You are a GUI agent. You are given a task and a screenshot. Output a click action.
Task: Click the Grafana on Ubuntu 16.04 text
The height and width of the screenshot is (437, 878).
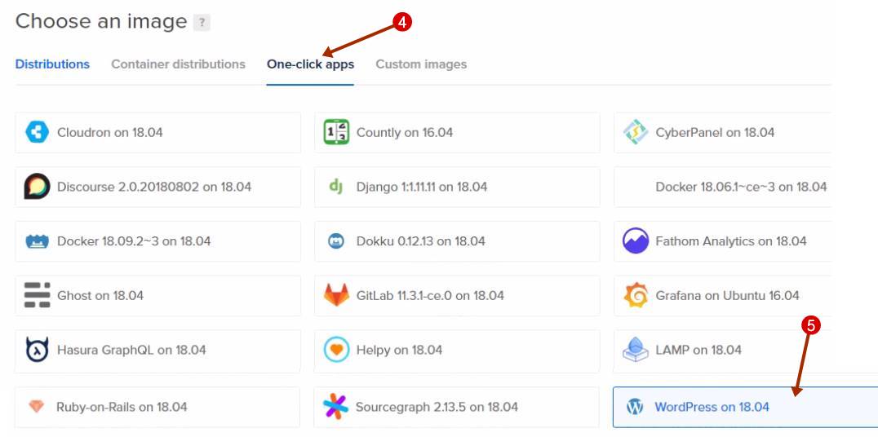[x=727, y=295]
